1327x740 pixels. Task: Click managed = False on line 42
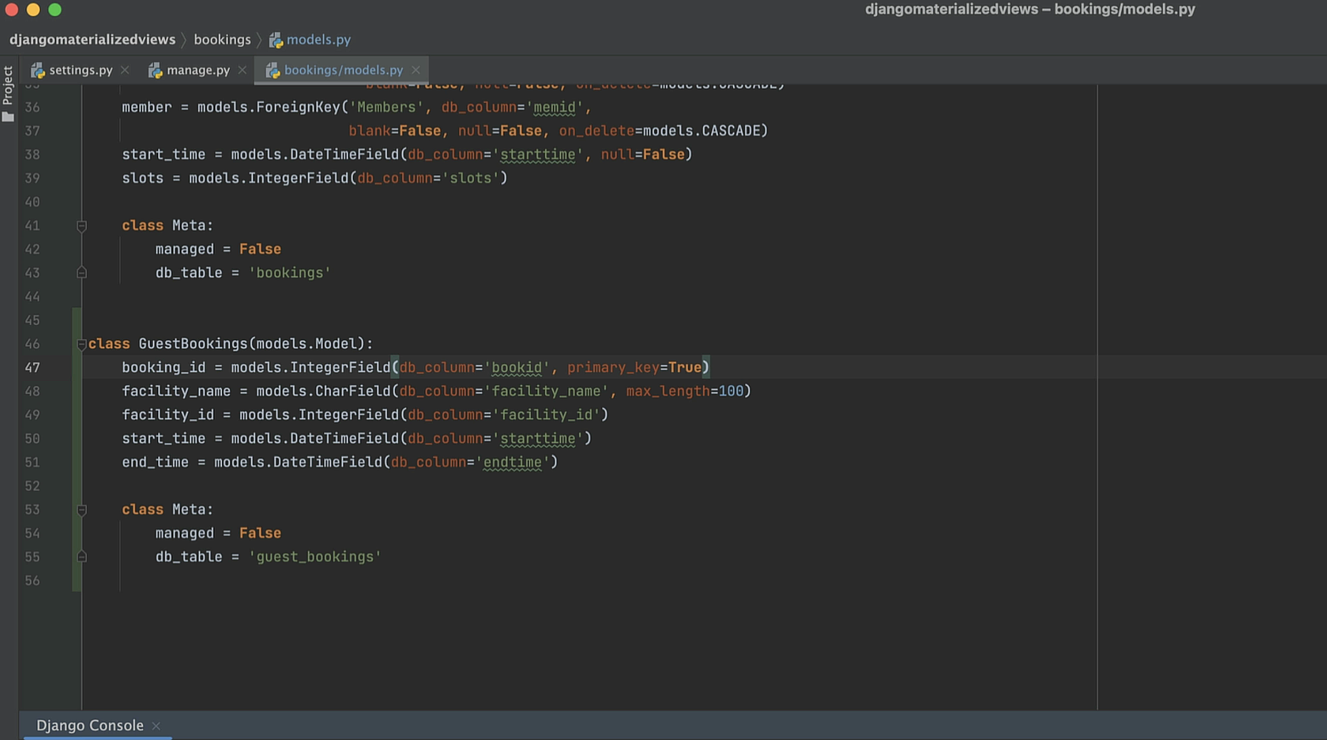[218, 248]
